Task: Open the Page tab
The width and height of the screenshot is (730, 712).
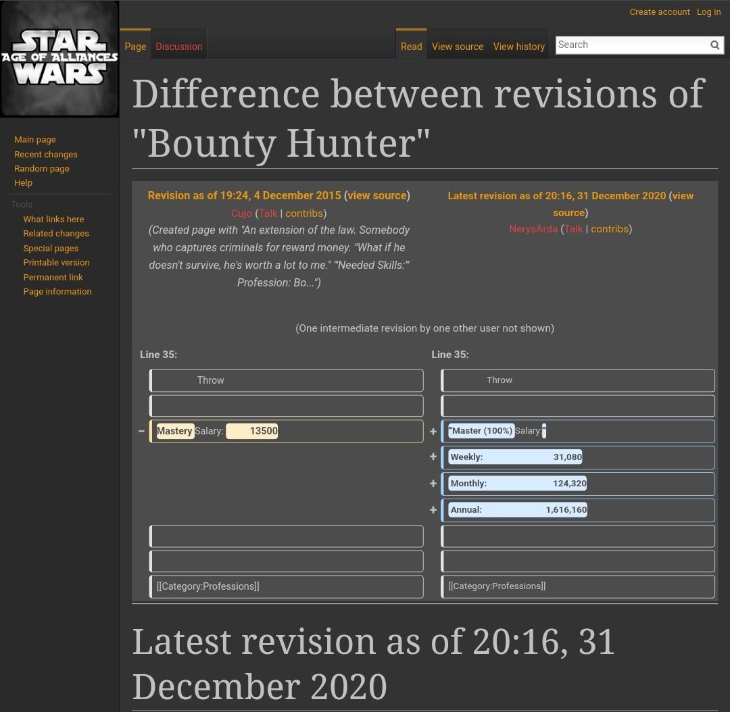Action: 135,46
